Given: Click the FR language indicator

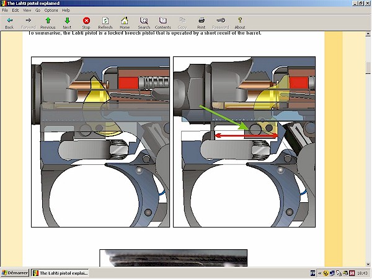Looking at the screenshot, I should pos(313,273).
